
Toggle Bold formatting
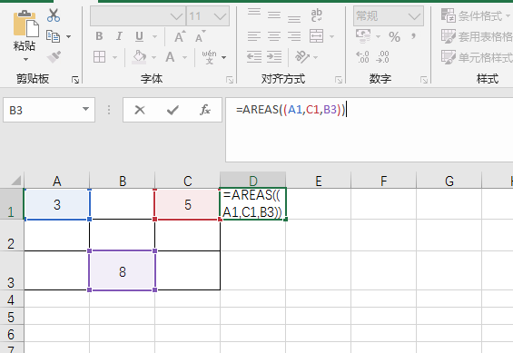point(99,36)
